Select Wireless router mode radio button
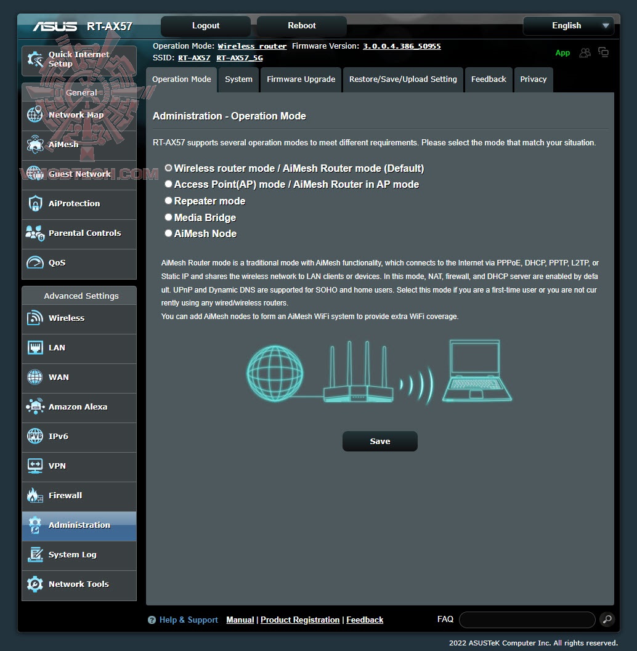This screenshot has width=637, height=651. [168, 168]
